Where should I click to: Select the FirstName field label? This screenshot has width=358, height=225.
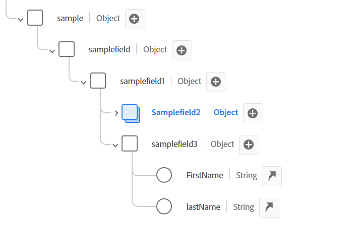[205, 175]
